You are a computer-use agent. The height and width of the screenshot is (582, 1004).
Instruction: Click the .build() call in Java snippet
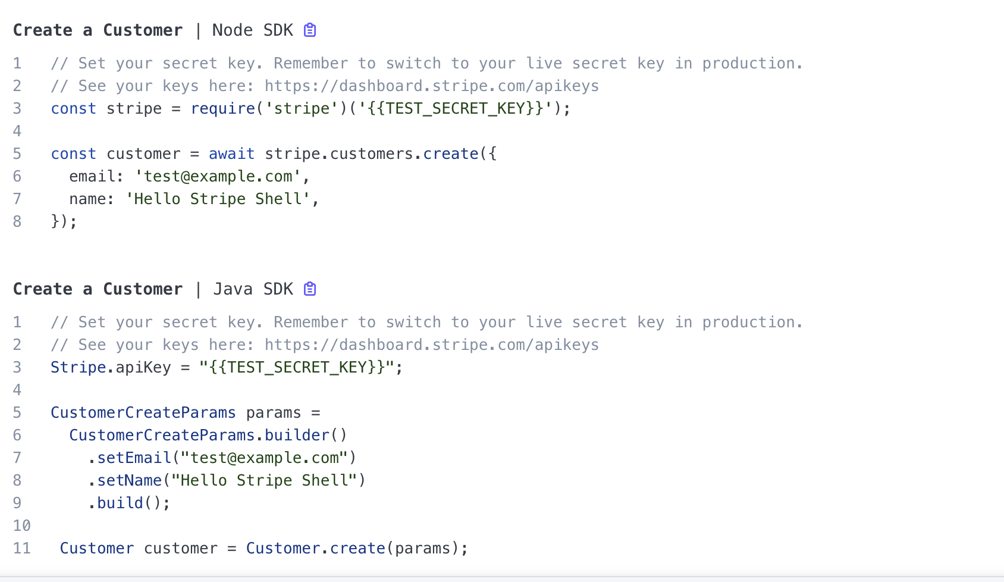tap(128, 503)
